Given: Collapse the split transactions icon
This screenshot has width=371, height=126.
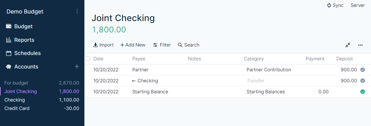Looking at the screenshot, I should (348, 45).
